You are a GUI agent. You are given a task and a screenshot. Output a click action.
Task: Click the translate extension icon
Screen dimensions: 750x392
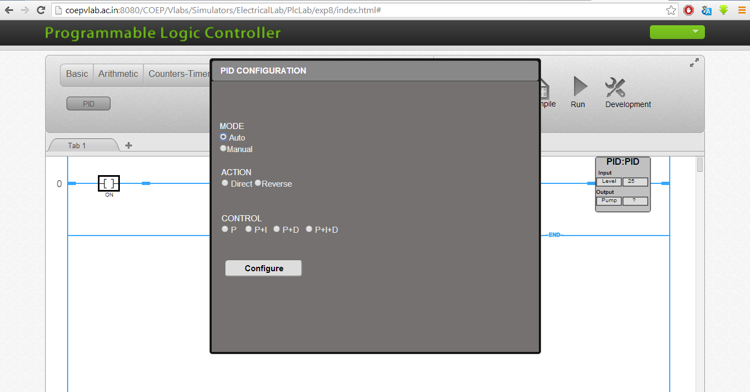707,10
